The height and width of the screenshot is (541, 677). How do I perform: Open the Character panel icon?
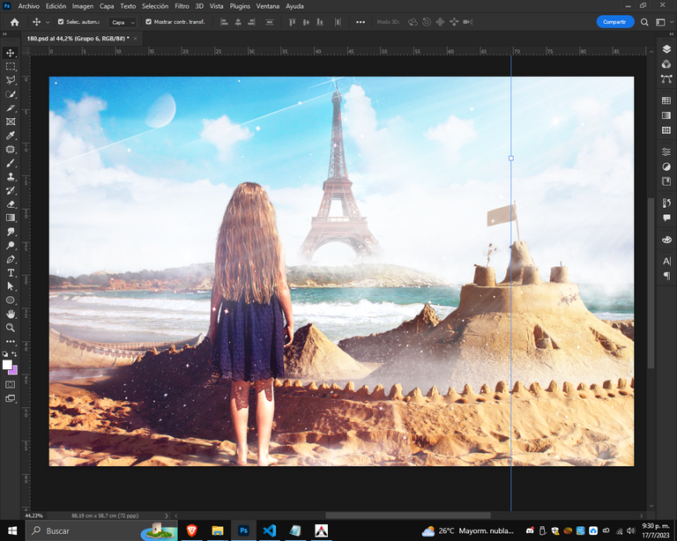(666, 261)
